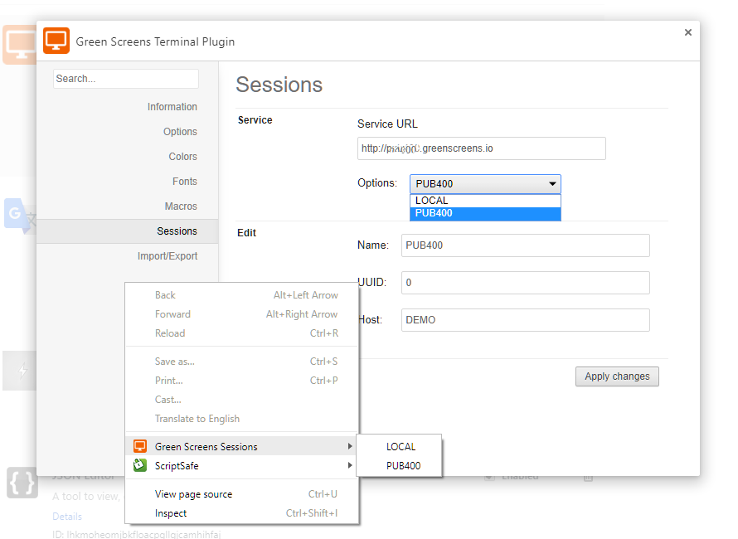Viewport: 738px width, 539px height.
Task: Click the Host input field
Action: click(525, 320)
